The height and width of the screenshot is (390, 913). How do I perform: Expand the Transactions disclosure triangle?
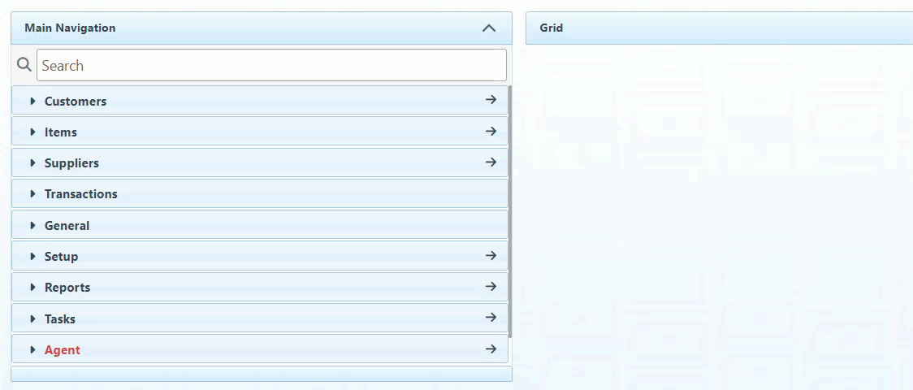click(x=33, y=194)
